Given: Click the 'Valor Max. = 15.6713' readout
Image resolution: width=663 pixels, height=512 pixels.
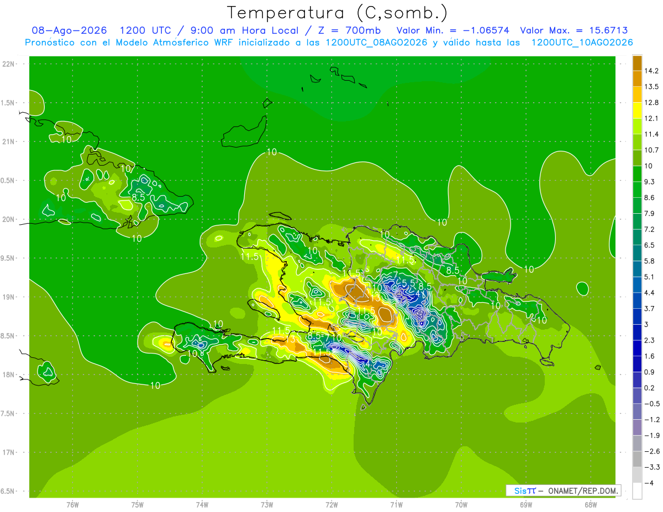Looking at the screenshot, I should (574, 30).
